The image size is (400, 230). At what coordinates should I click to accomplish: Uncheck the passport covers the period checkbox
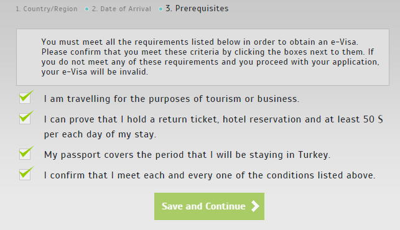25,154
